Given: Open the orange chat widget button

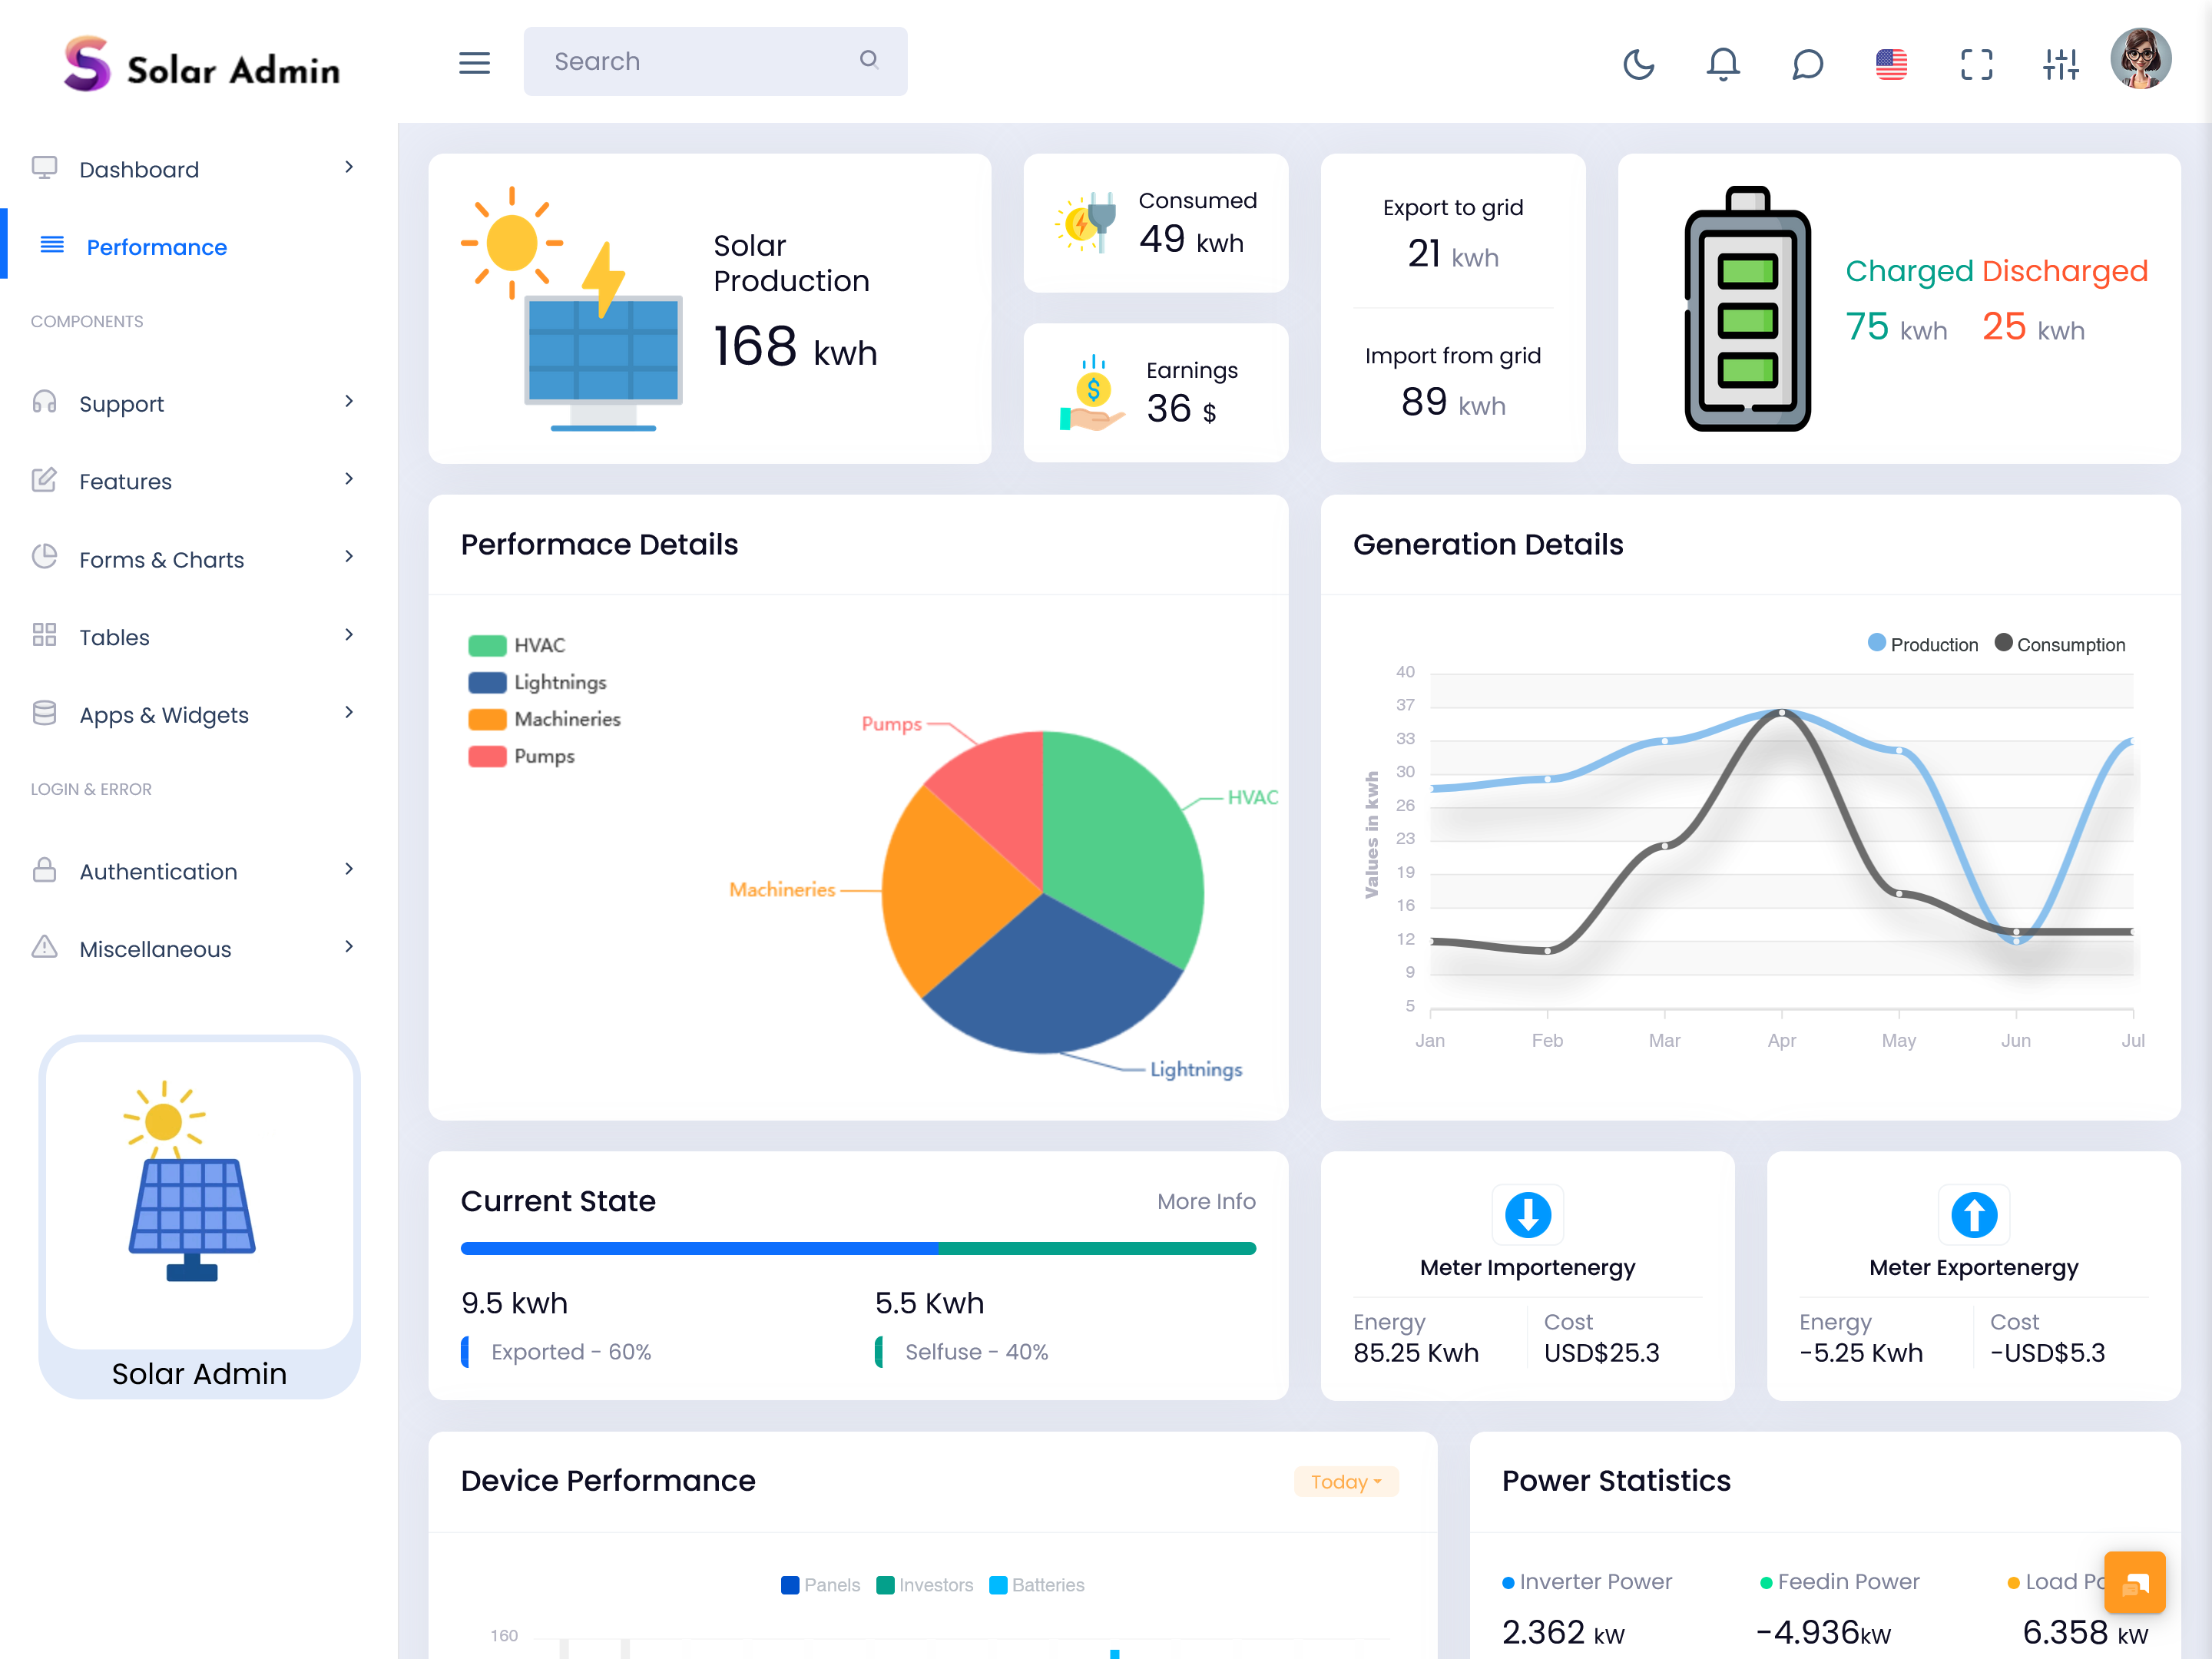Looking at the screenshot, I should (x=2134, y=1582).
